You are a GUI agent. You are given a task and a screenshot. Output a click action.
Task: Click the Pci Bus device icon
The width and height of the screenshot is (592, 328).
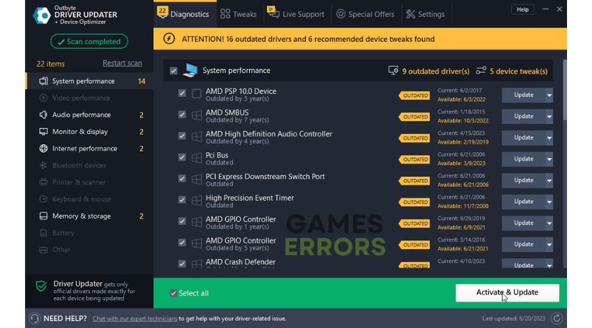tap(196, 157)
